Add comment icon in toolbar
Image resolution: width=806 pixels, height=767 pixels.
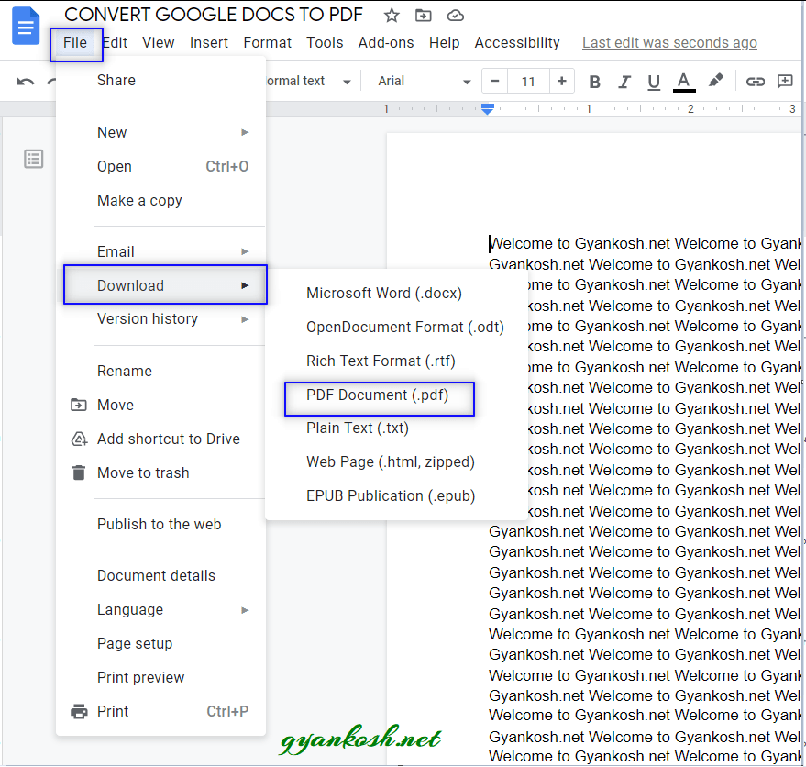[785, 82]
